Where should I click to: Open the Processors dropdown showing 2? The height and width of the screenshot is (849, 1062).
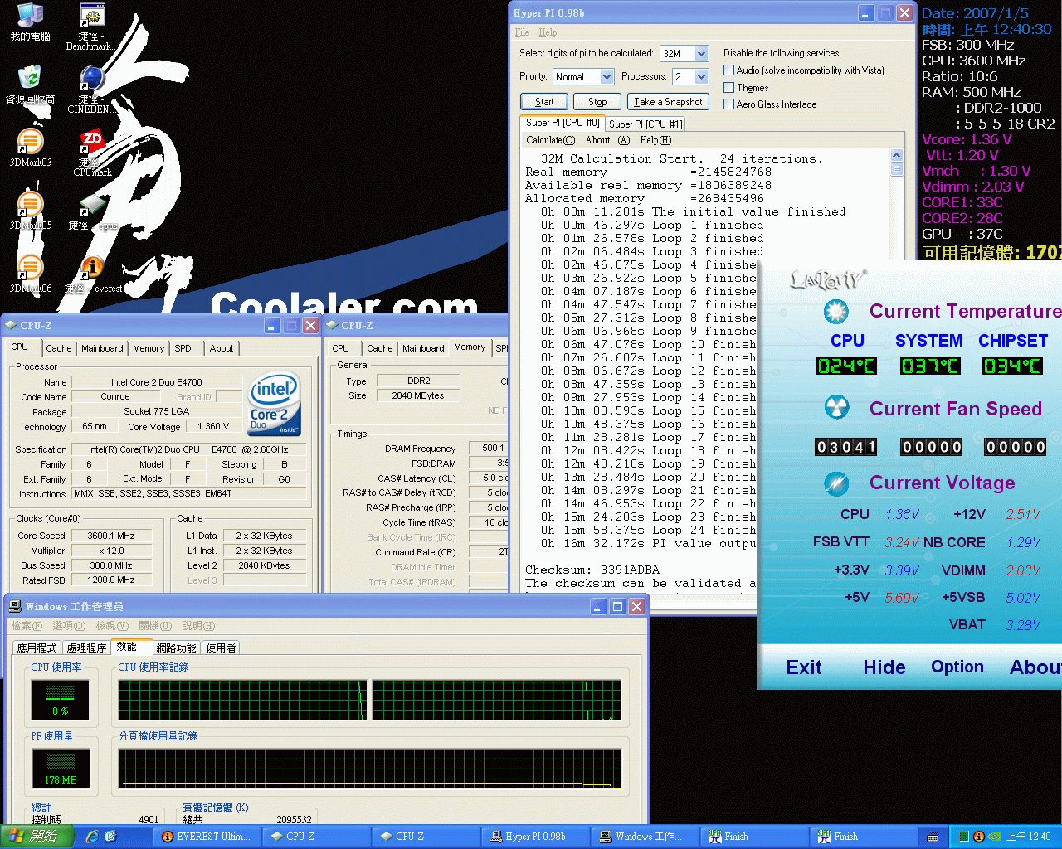[x=690, y=76]
